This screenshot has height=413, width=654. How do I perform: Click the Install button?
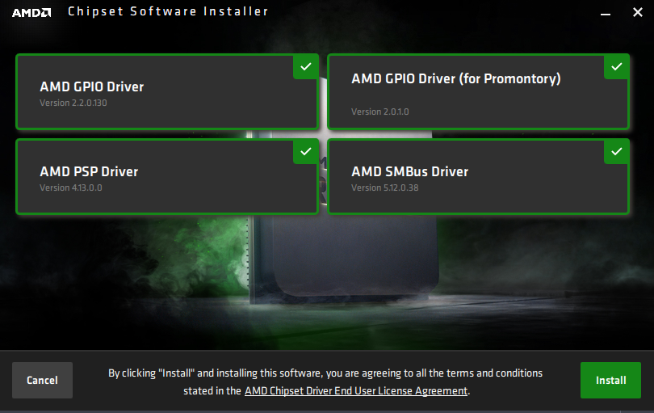(x=610, y=380)
